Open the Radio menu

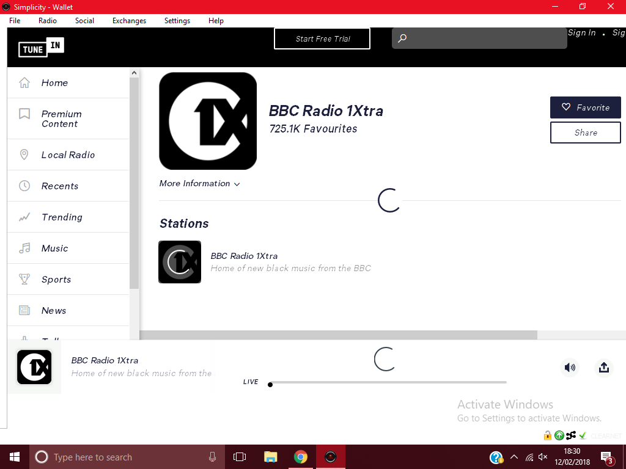pyautogui.click(x=48, y=21)
